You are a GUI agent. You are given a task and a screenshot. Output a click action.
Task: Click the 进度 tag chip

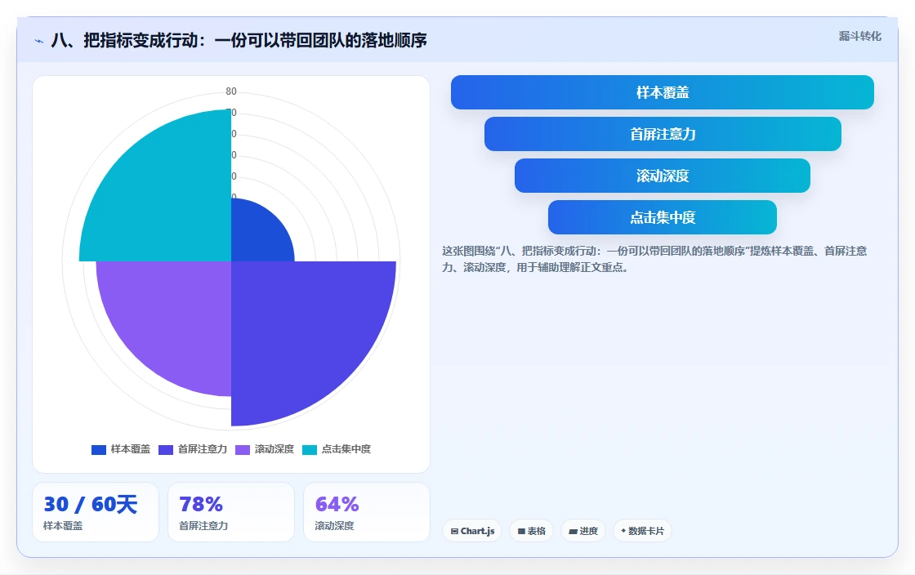point(583,531)
